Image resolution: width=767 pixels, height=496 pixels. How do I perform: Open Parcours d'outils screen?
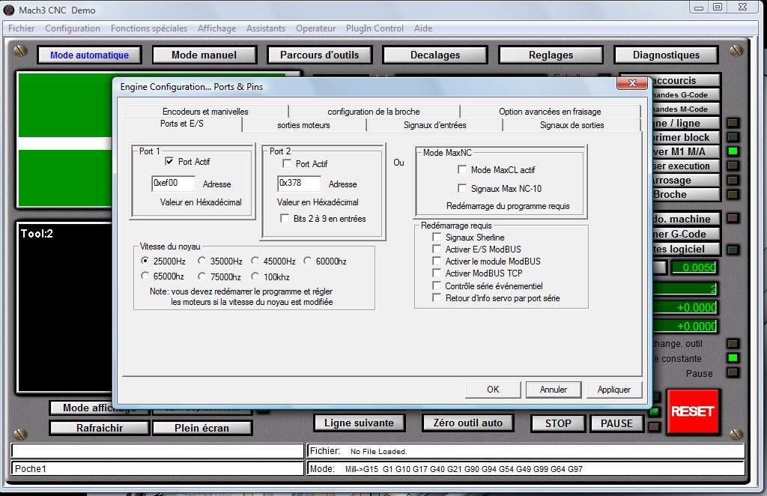pyautogui.click(x=319, y=55)
